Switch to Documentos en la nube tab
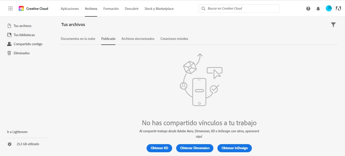The height and width of the screenshot is (156, 345). coord(78,39)
